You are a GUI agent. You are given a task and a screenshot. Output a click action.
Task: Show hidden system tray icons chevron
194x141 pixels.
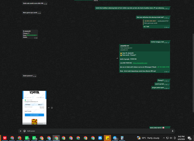click(164, 138)
